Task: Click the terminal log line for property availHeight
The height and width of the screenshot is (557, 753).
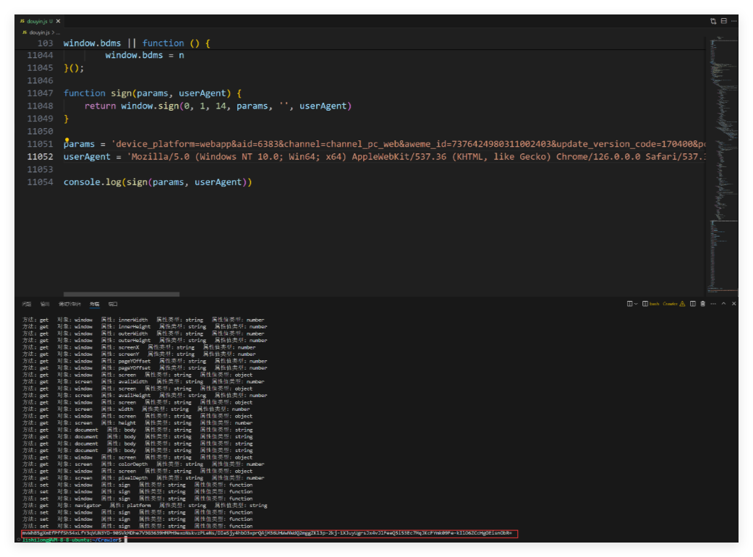Action: pyautogui.click(x=145, y=395)
